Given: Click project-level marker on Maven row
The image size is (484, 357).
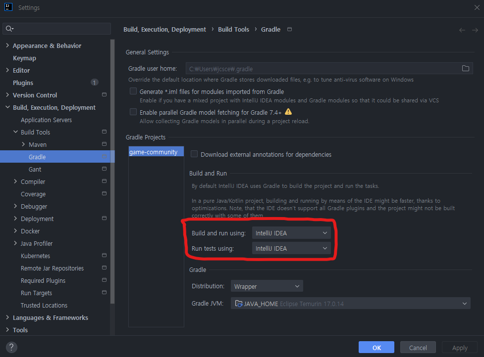Looking at the screenshot, I should (x=105, y=144).
